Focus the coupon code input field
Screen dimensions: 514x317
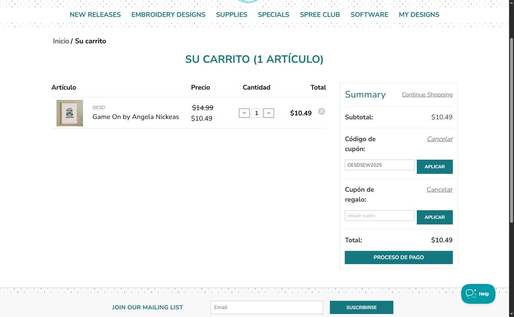(x=379, y=165)
